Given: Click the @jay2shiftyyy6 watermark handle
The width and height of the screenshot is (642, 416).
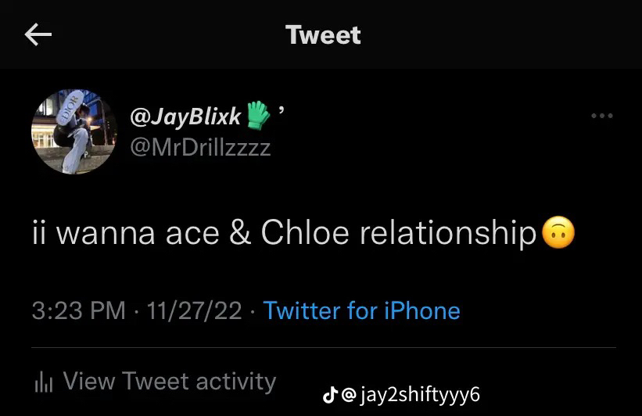Looking at the screenshot, I should pos(411,395).
